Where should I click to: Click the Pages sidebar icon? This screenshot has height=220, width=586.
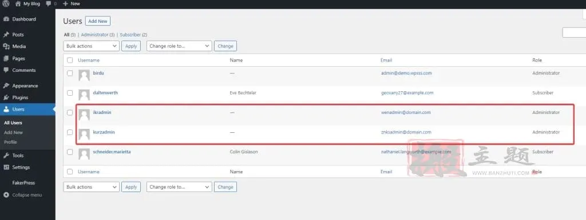tap(6, 59)
